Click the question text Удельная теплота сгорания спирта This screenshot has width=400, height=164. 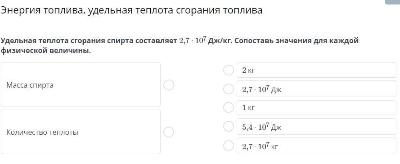coord(67,41)
